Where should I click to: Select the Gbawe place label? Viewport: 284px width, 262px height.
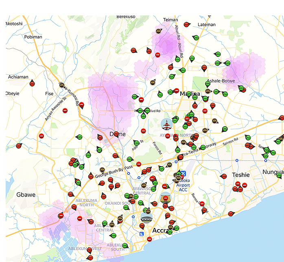click(26, 195)
